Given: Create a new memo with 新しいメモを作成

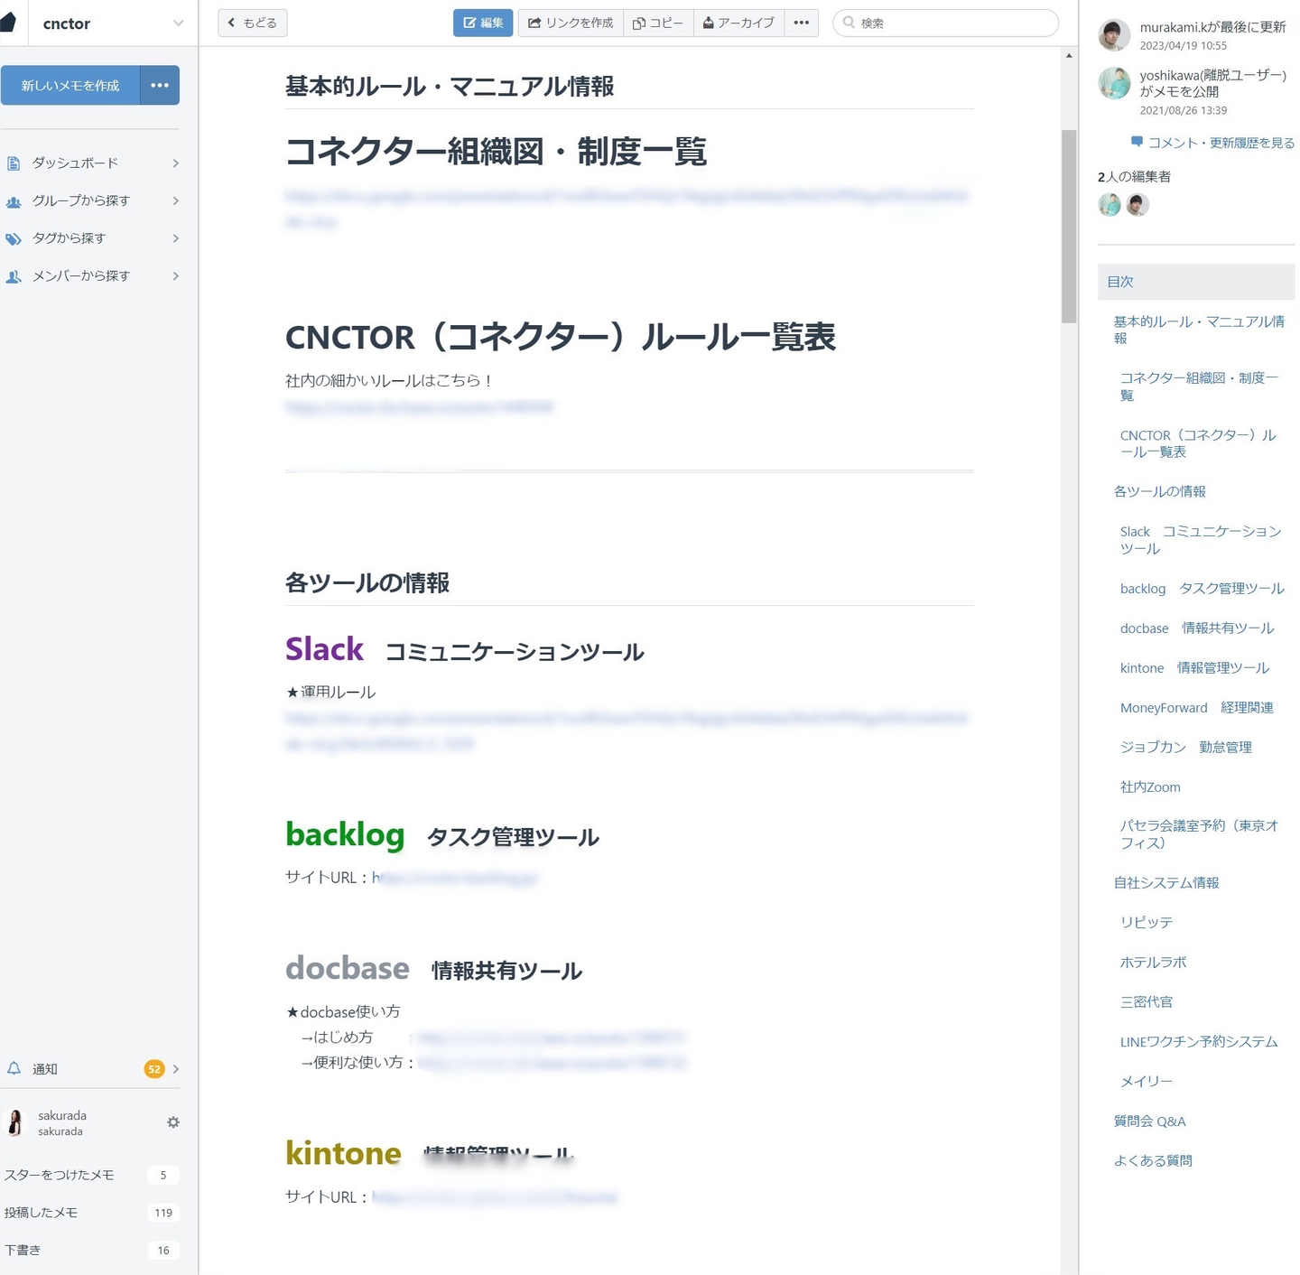Looking at the screenshot, I should coord(70,85).
